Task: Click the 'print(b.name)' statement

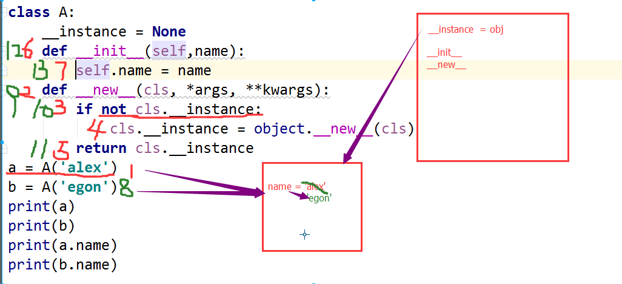Action: [62, 265]
